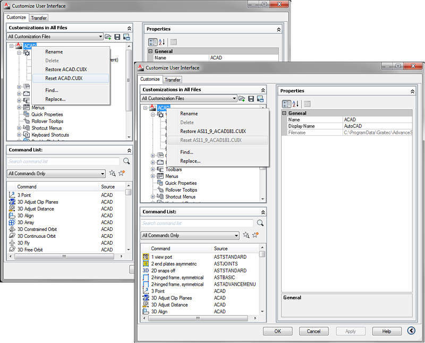
Task: Click the Cancel button
Action: (x=313, y=331)
